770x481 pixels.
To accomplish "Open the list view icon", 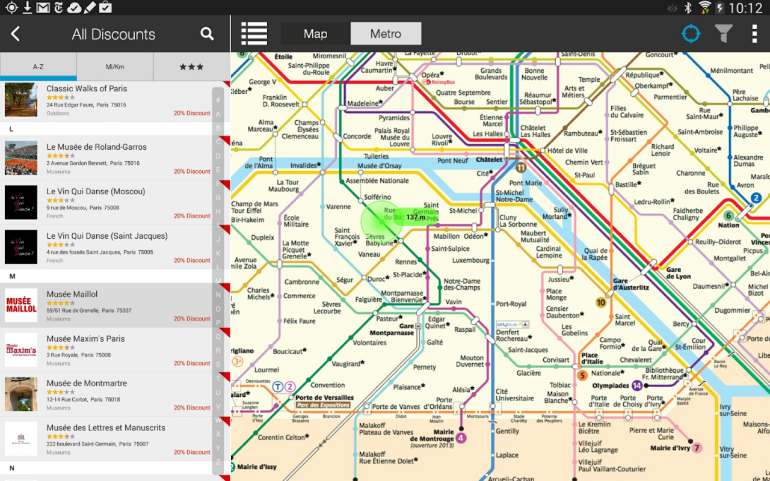I will [254, 34].
